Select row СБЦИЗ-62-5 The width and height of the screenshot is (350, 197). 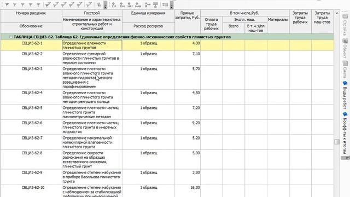[x=167, y=112]
